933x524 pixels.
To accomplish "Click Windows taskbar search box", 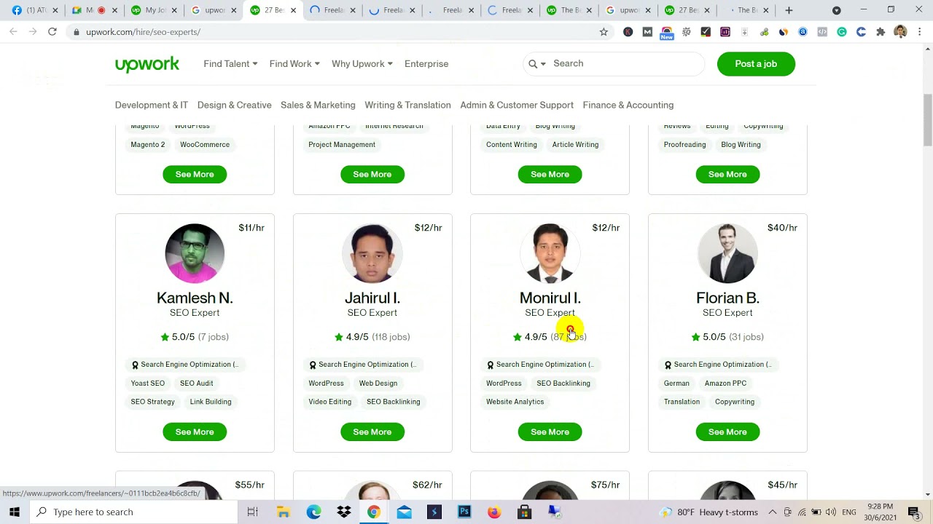I will [x=134, y=512].
